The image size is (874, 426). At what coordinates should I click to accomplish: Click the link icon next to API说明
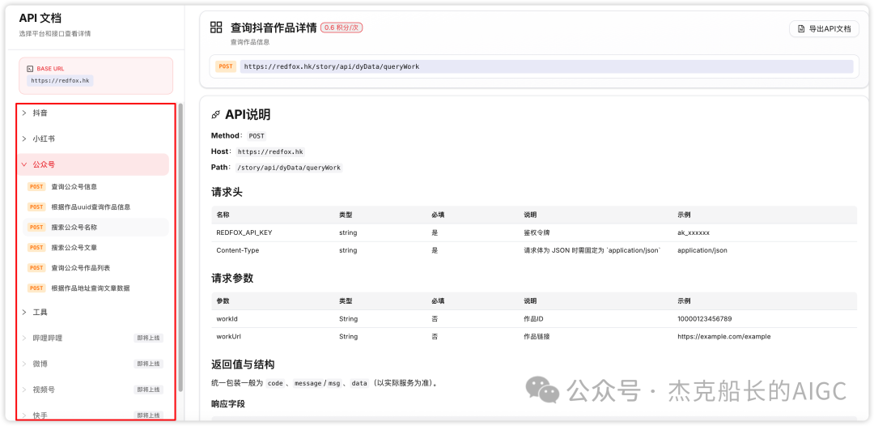(216, 115)
